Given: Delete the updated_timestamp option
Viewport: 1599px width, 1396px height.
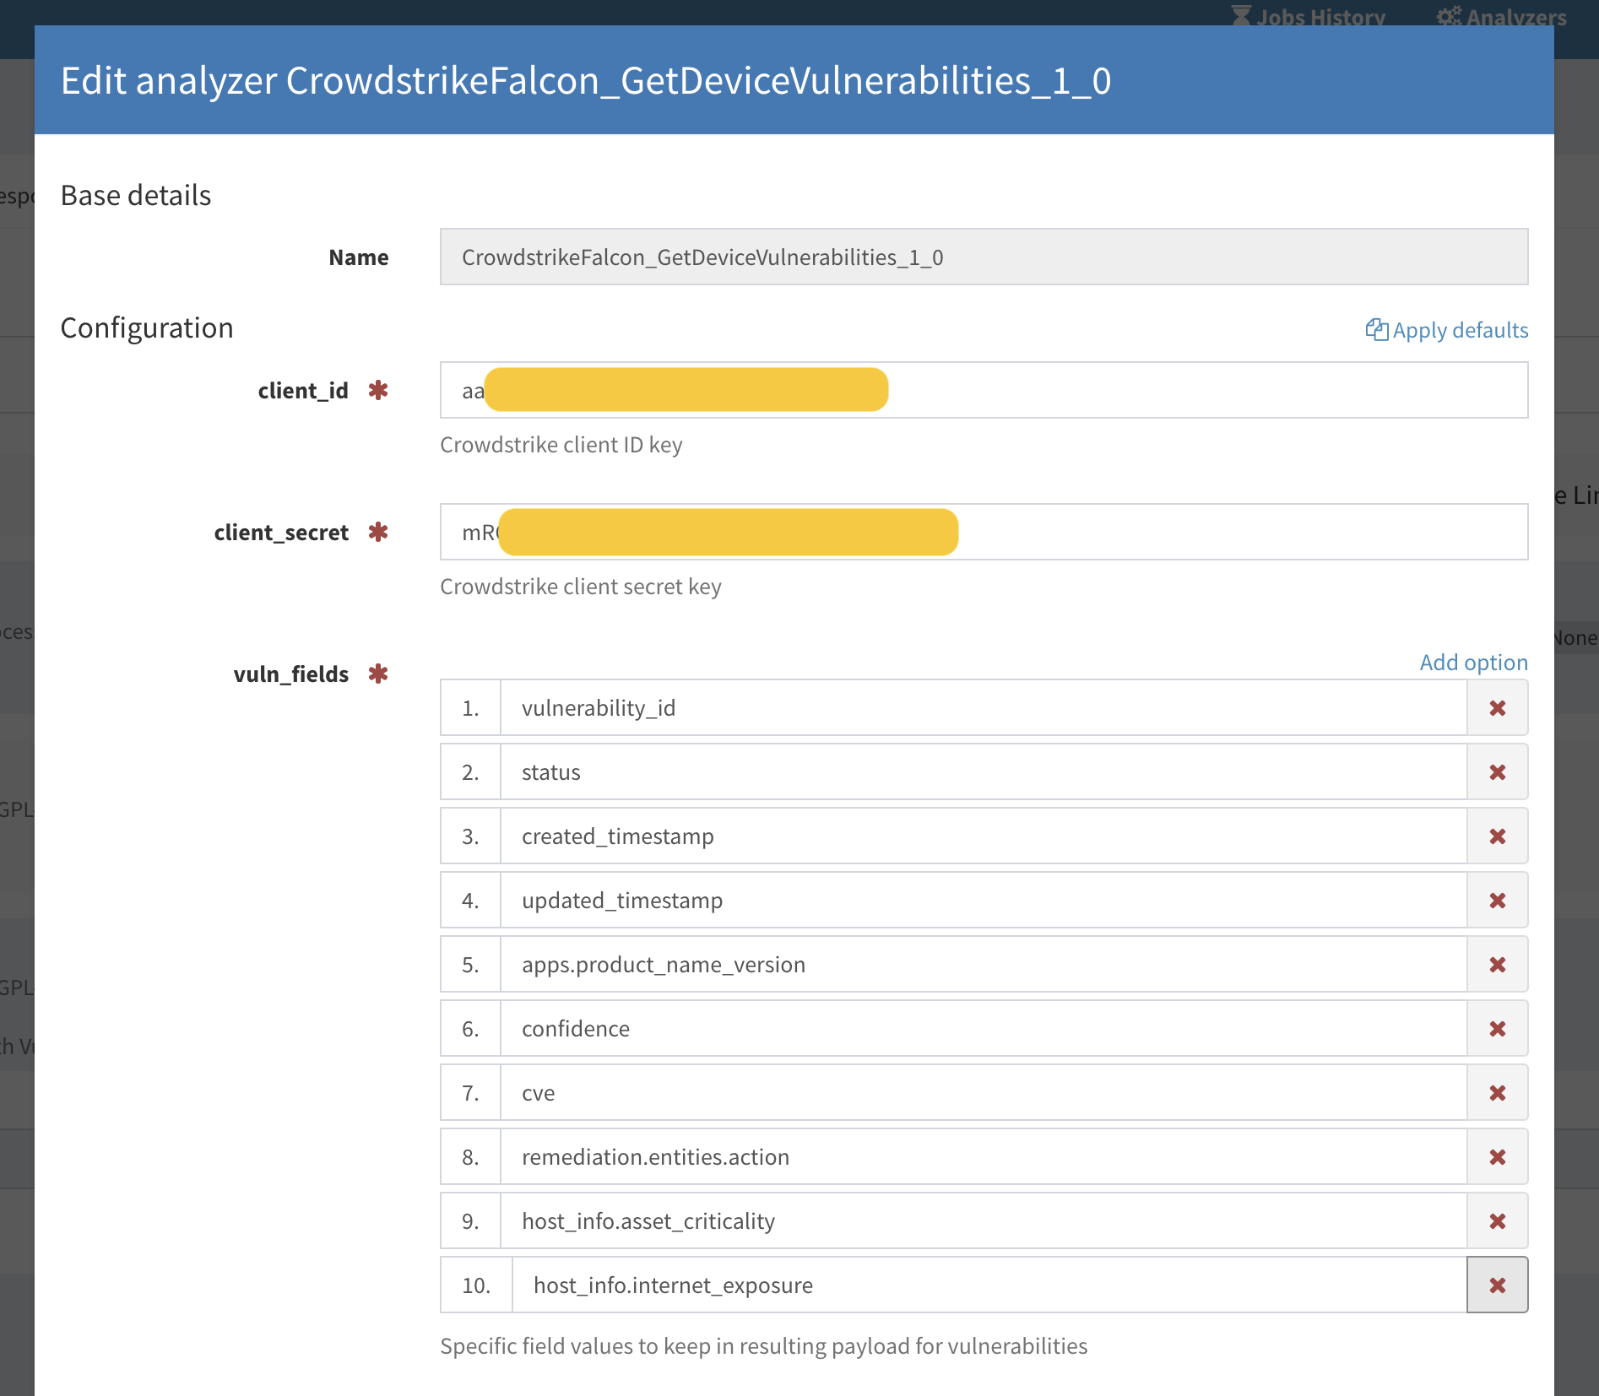Looking at the screenshot, I should (1497, 900).
